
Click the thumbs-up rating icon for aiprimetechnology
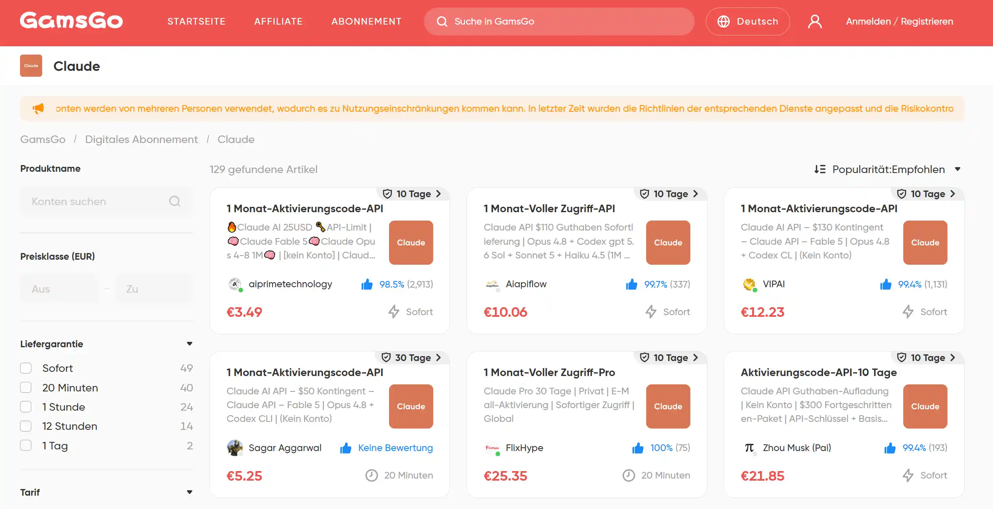click(367, 284)
